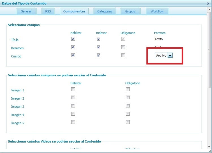This screenshot has width=212, height=153.
Task: Open the Workflow tab
Action: 158,11
